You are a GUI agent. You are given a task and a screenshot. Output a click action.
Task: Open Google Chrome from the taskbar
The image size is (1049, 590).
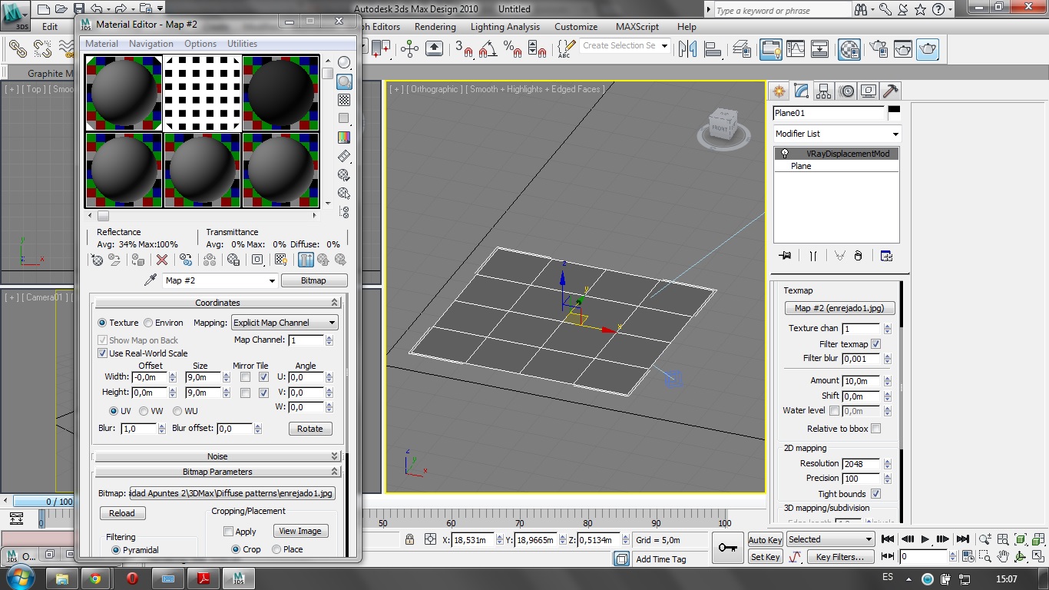click(95, 578)
